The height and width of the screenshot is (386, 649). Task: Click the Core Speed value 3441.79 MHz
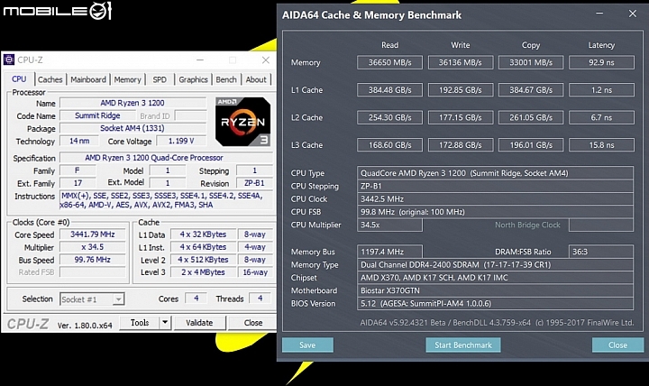92,234
